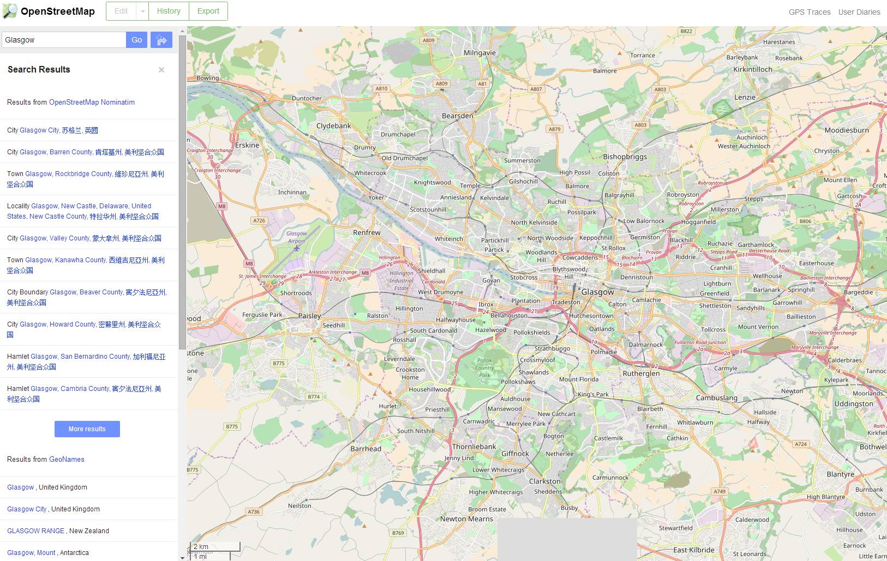Click the Moodiesburn label on map
This screenshot has width=887, height=561.
(847, 130)
